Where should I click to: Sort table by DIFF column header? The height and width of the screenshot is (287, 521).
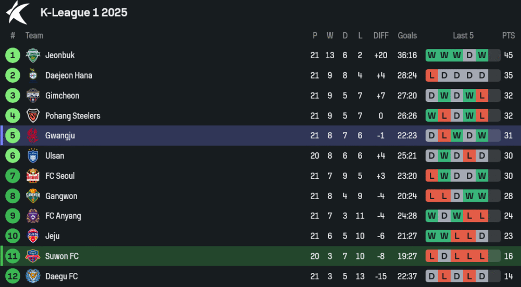(381, 35)
